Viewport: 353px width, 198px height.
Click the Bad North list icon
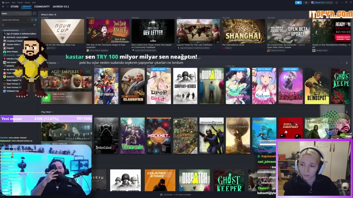[4, 37]
